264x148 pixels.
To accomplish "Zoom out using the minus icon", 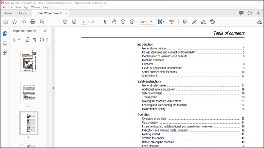I will pyautogui.click(x=123, y=22).
